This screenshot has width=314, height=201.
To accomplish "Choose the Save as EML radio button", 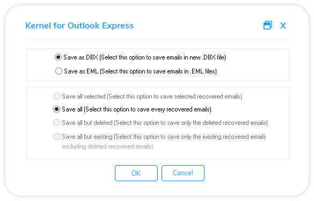I will pos(59,71).
